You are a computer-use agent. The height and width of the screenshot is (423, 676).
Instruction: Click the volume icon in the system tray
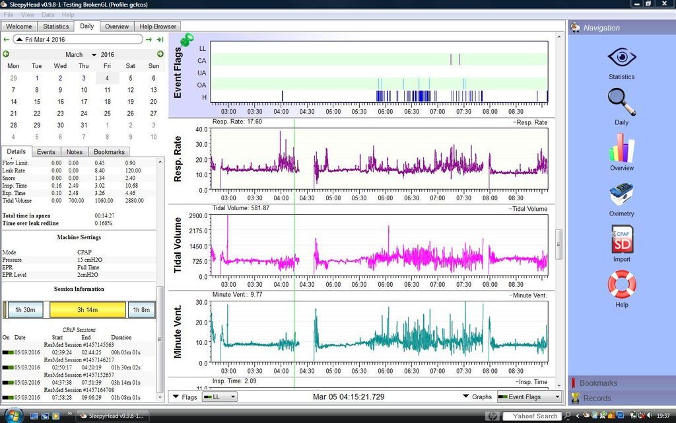pyautogui.click(x=650, y=416)
